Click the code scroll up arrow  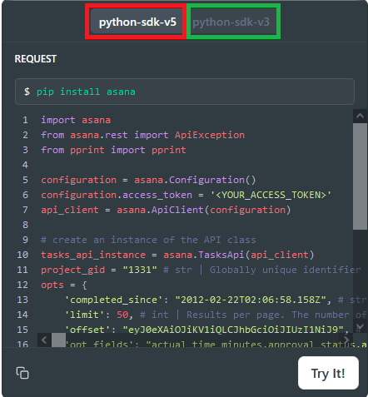click(360, 116)
